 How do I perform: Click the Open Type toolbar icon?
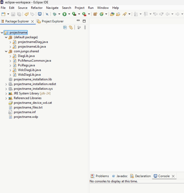[x=112, y=14]
